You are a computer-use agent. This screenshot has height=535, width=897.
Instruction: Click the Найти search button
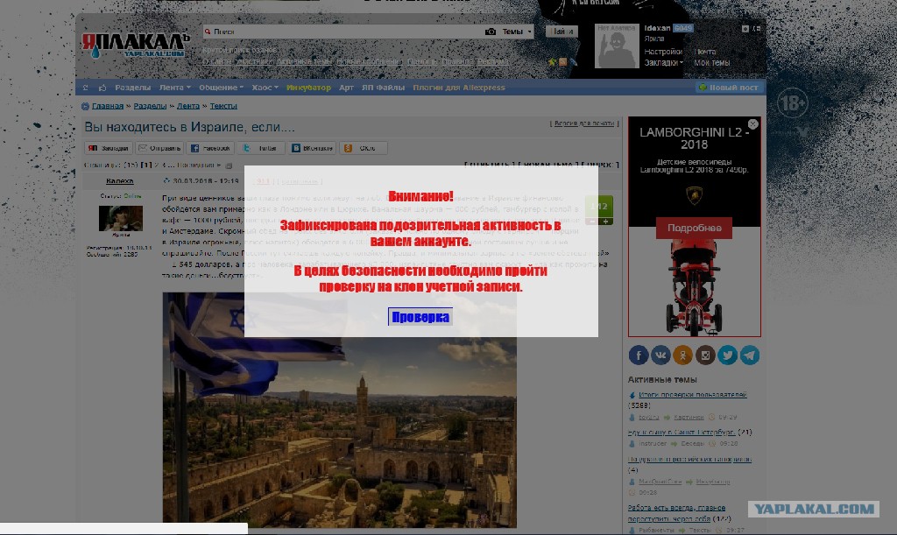click(x=562, y=32)
